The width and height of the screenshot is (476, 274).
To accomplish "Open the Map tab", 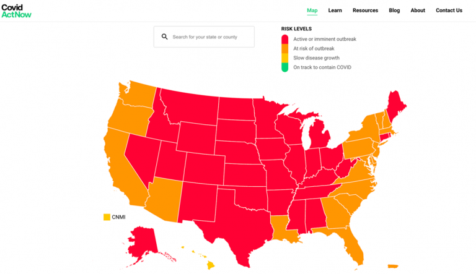I will [x=312, y=11].
